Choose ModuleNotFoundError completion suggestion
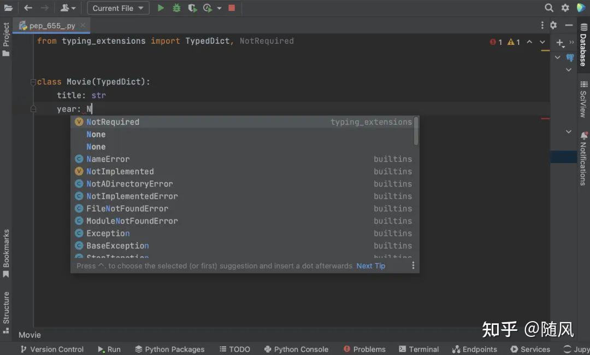This screenshot has height=355, width=590. 243,221
